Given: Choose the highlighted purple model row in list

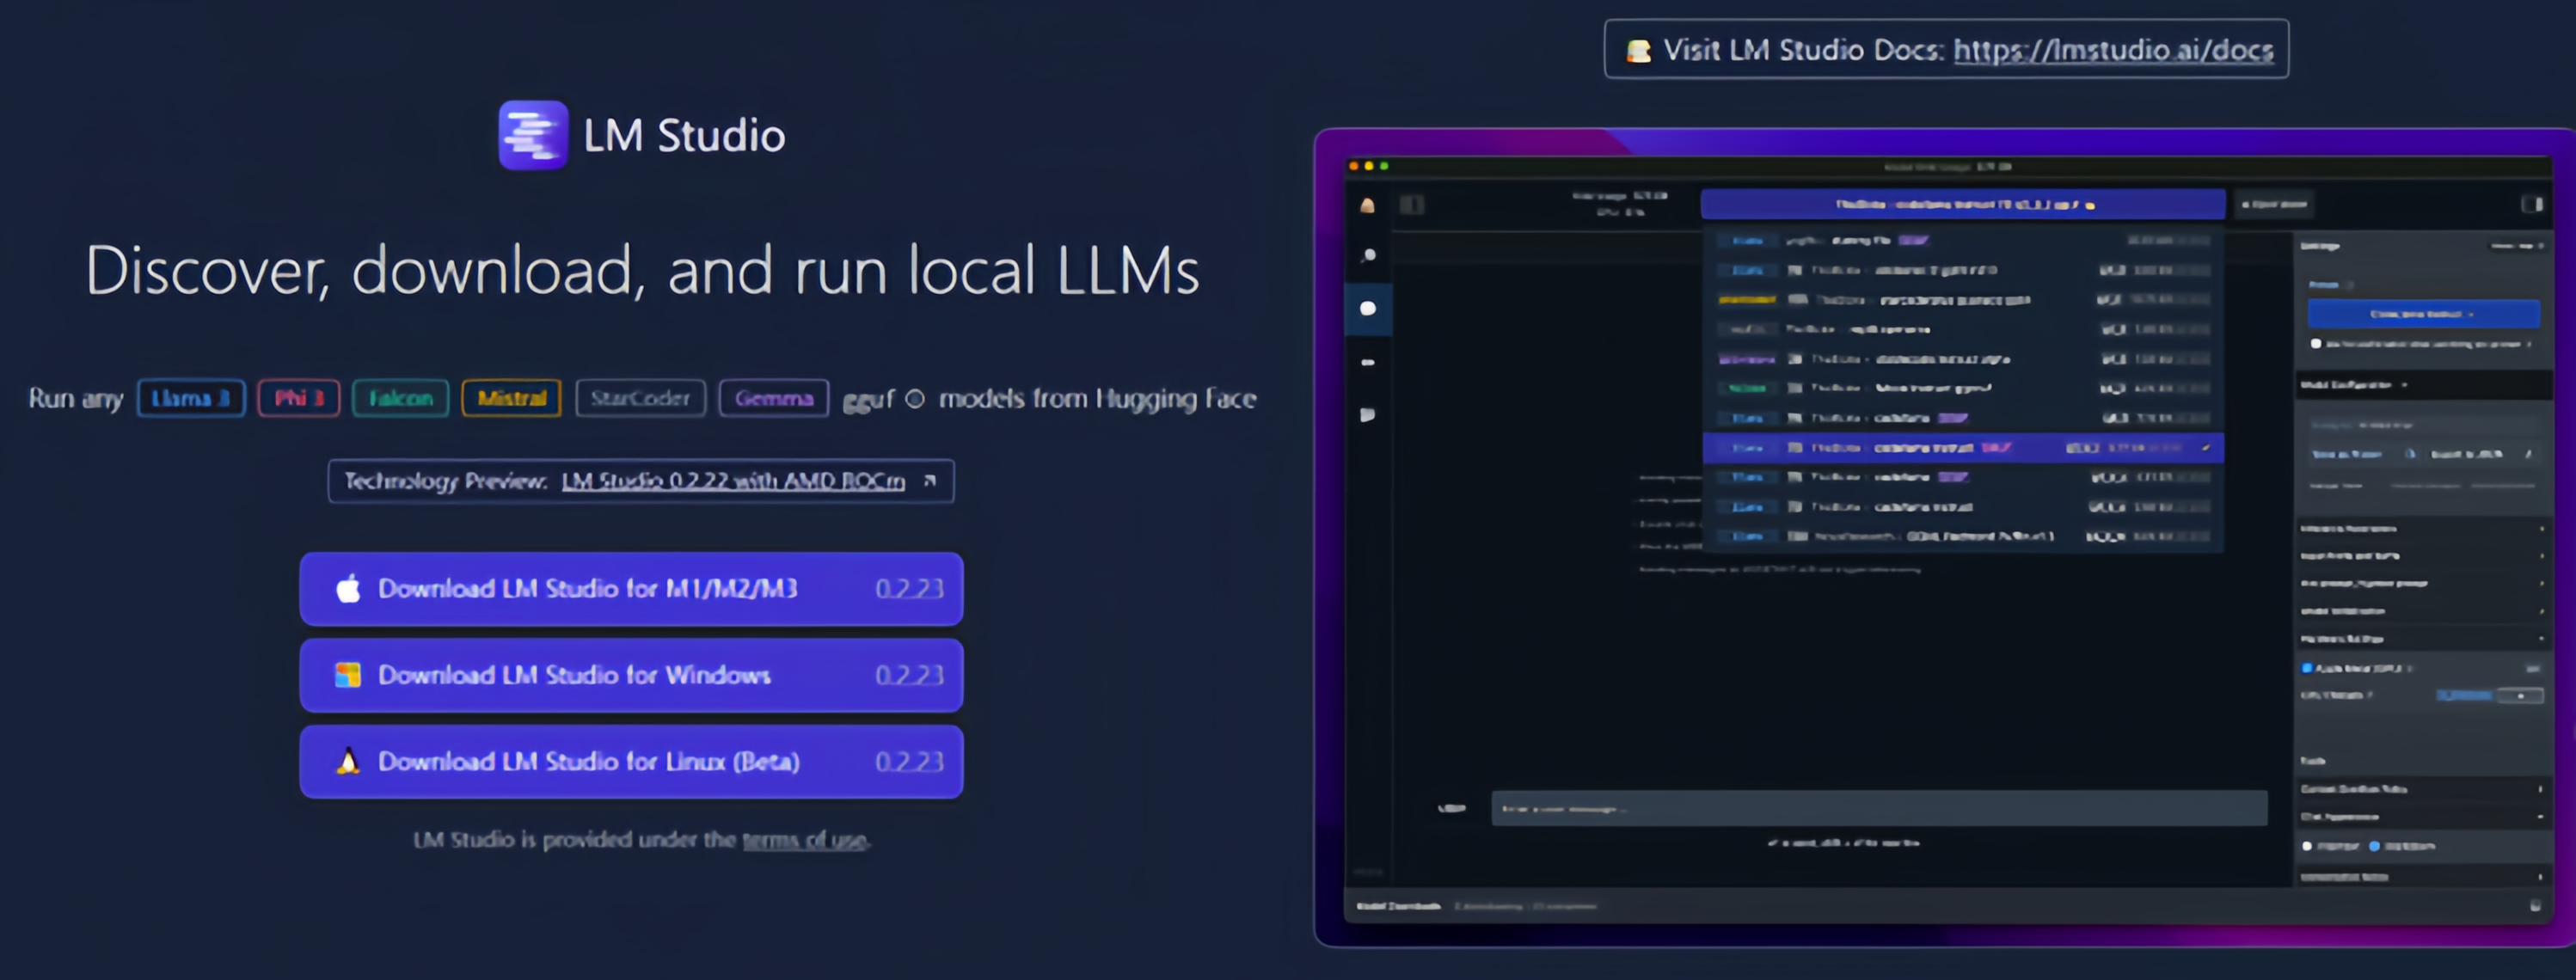Looking at the screenshot, I should click(1962, 448).
